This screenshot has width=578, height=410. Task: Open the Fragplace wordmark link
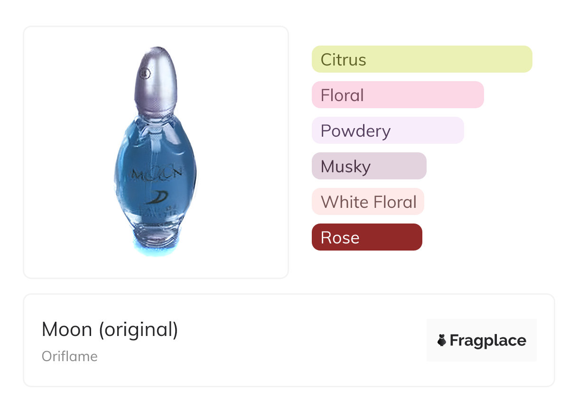pos(487,340)
